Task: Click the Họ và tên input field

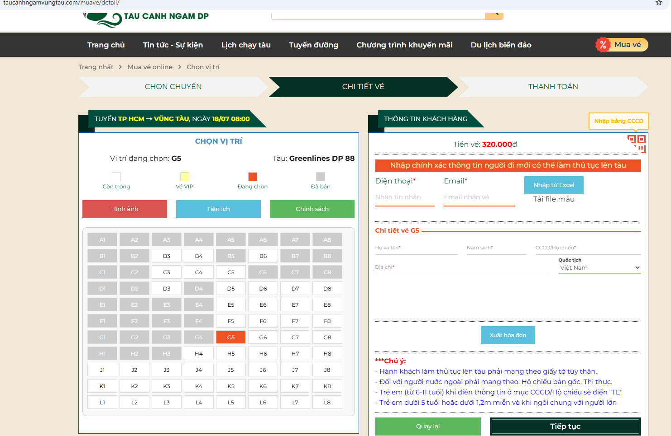Action: pos(416,248)
